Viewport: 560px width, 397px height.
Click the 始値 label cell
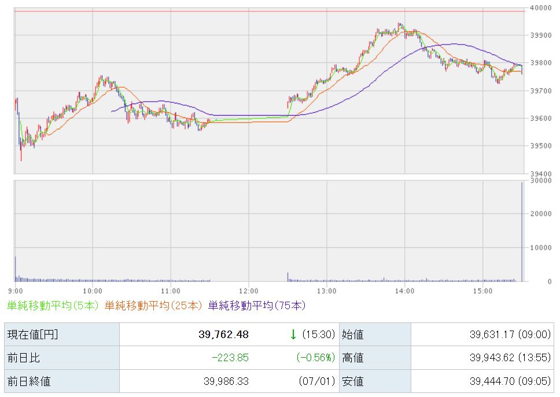tap(375, 334)
